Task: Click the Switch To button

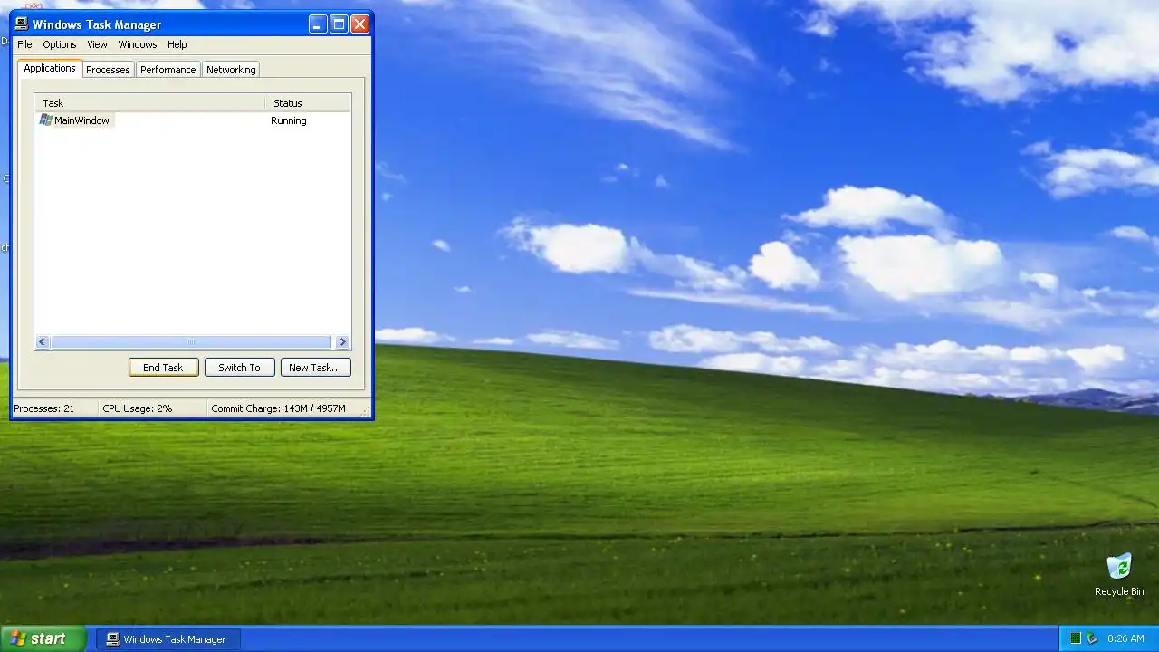Action: click(239, 367)
